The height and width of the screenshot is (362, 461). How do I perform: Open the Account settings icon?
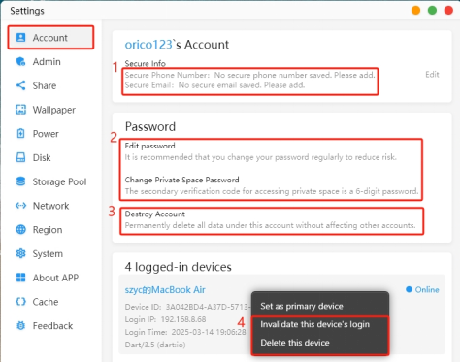point(20,38)
